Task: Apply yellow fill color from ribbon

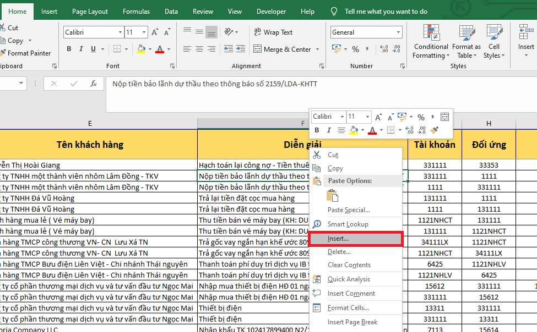Action: coord(141,49)
